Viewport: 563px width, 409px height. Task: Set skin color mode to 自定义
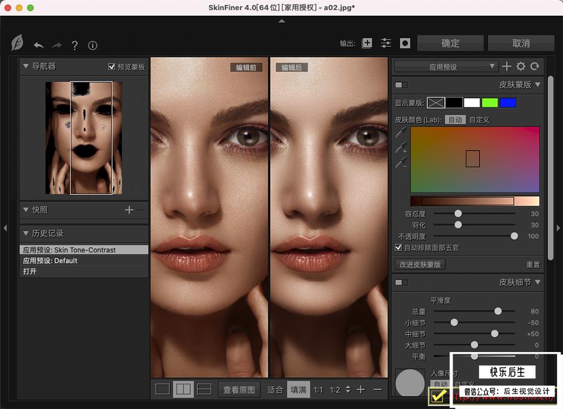click(x=480, y=120)
